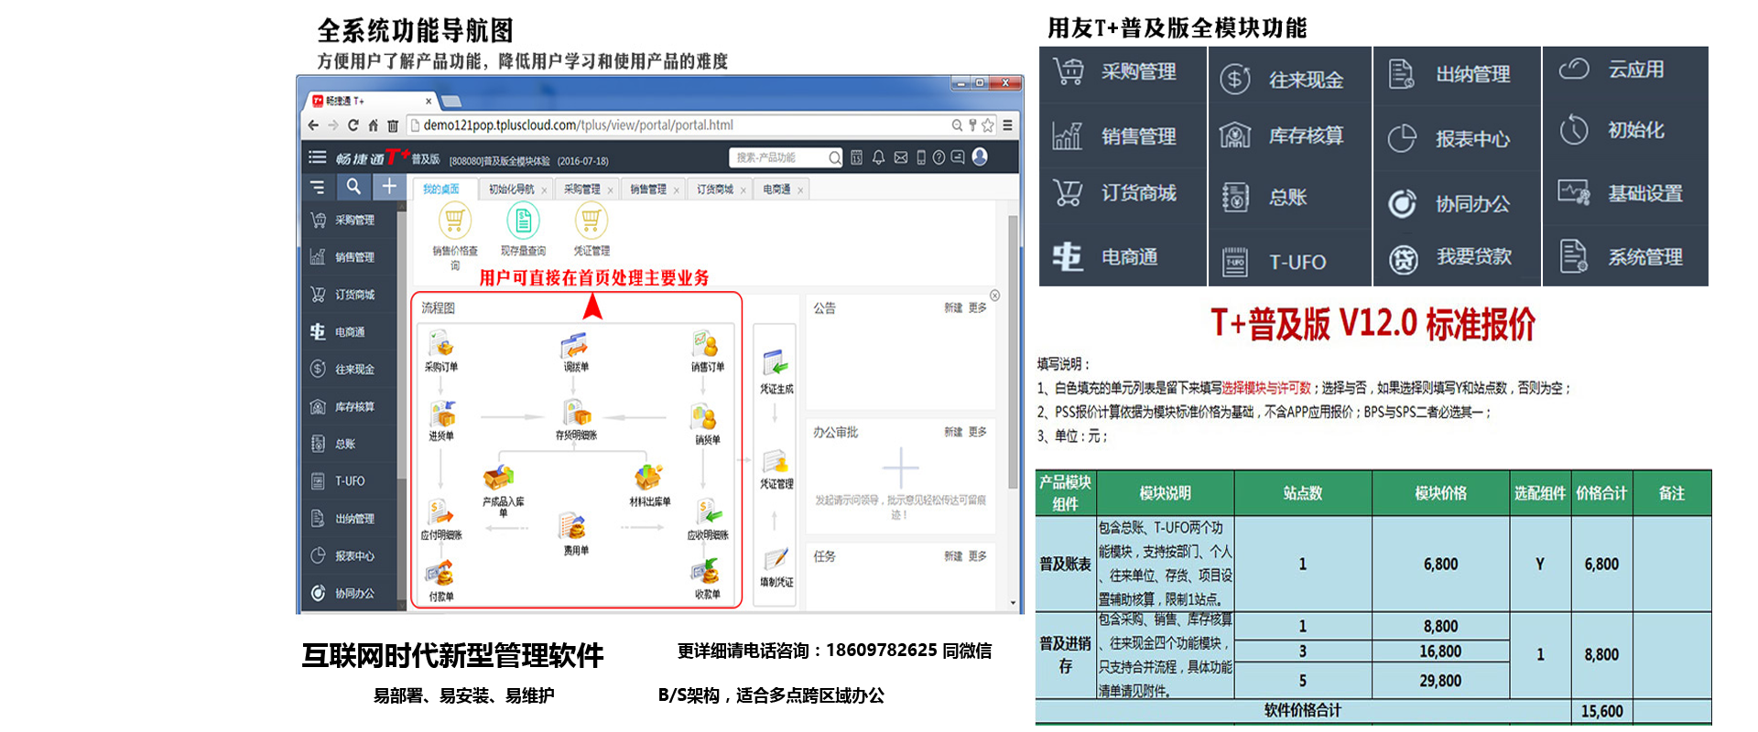Image resolution: width=1758 pixels, height=732 pixels.
Task: Click the 现存量查询 shortcut icon
Action: coord(523,221)
